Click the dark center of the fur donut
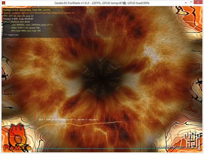The width and height of the screenshot is (204, 154). point(102,78)
